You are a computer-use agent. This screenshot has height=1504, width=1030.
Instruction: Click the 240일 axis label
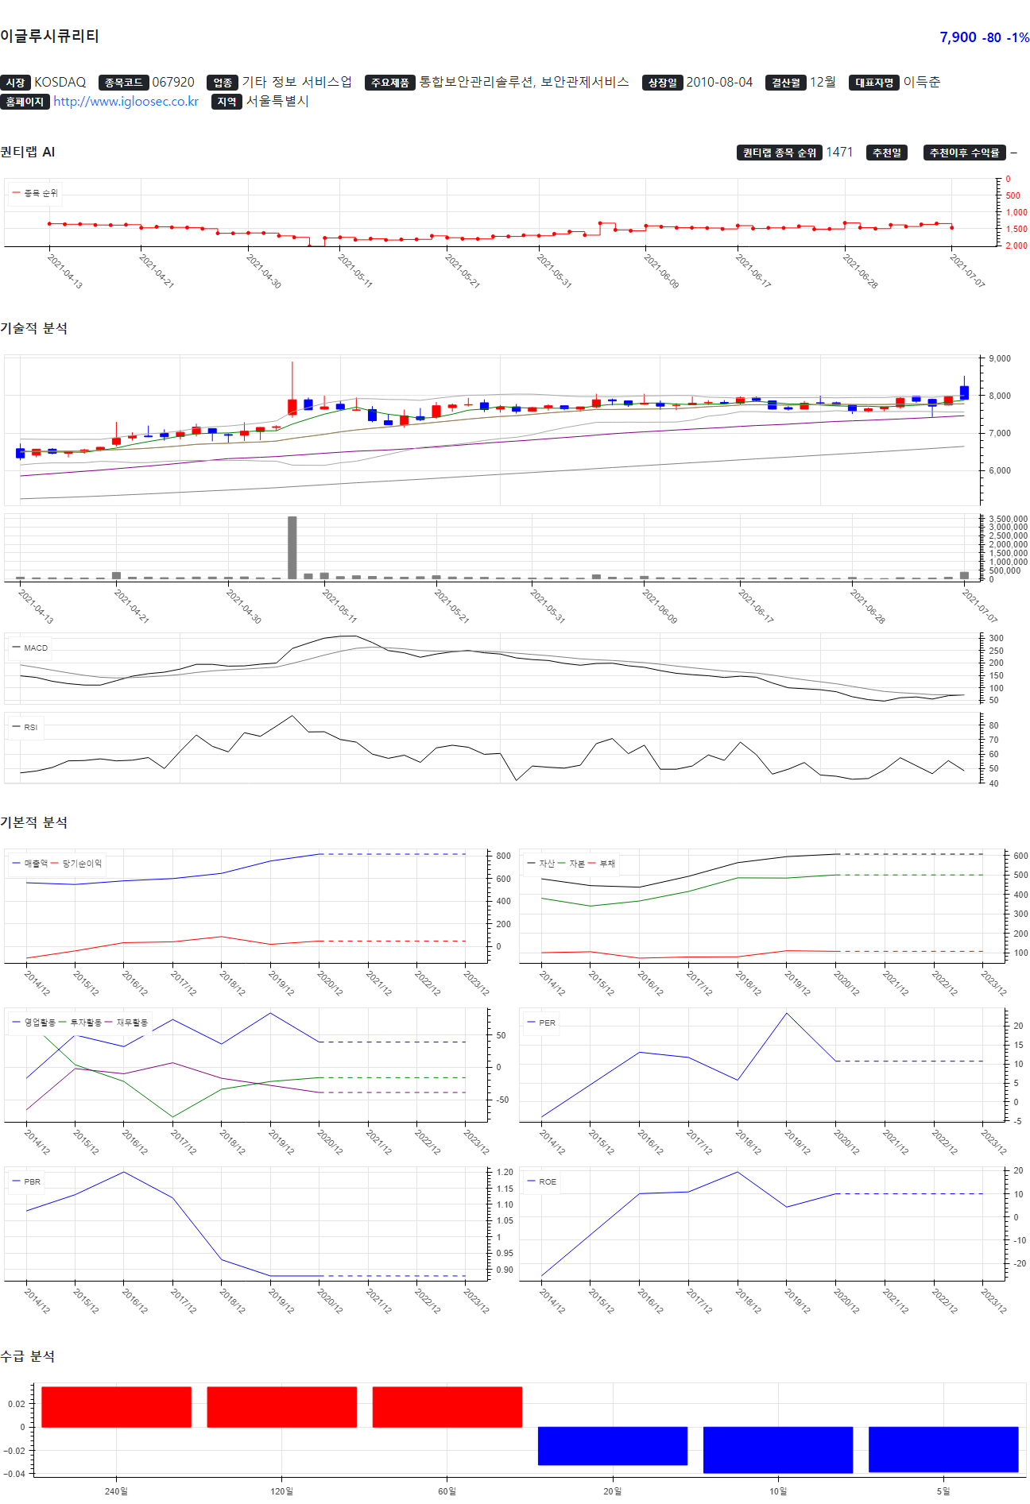[116, 1491]
